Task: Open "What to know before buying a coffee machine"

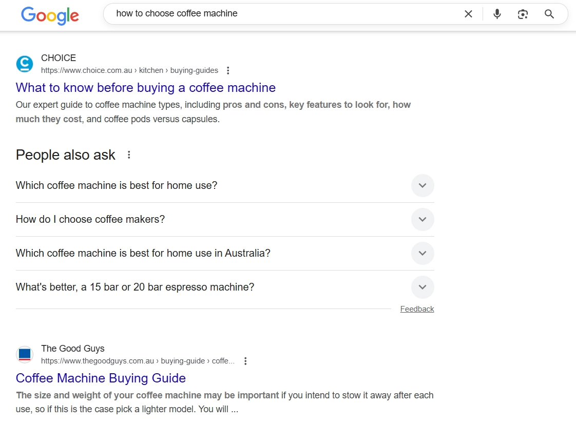Action: pyautogui.click(x=146, y=88)
